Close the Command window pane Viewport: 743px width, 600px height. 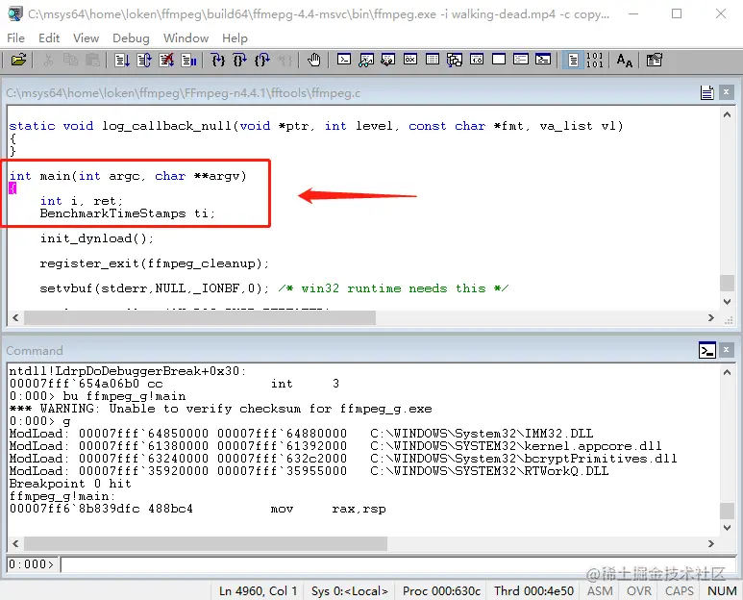[726, 350]
